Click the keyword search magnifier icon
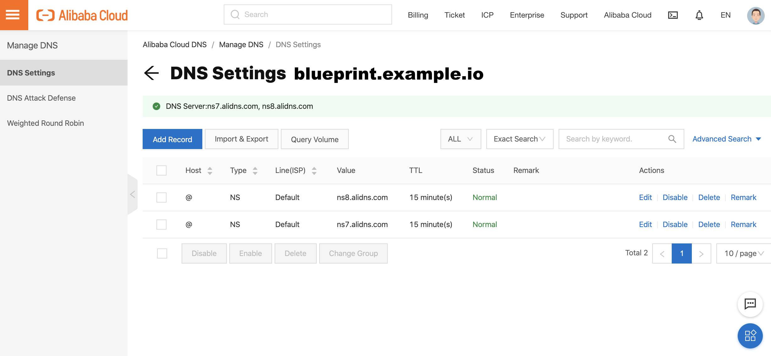Screen dimensions: 771x356 pyautogui.click(x=672, y=139)
